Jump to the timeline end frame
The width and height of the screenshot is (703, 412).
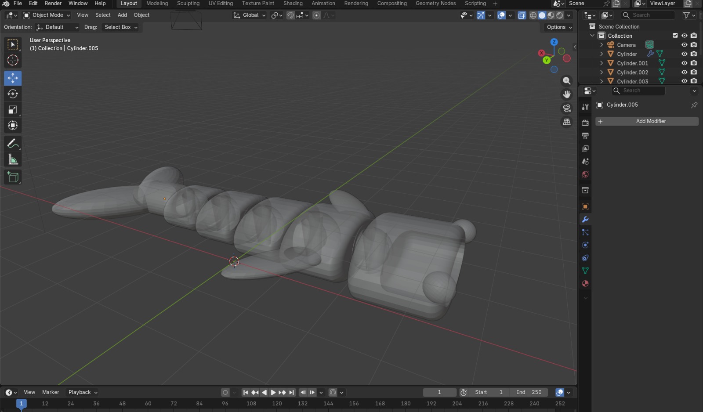pyautogui.click(x=291, y=392)
